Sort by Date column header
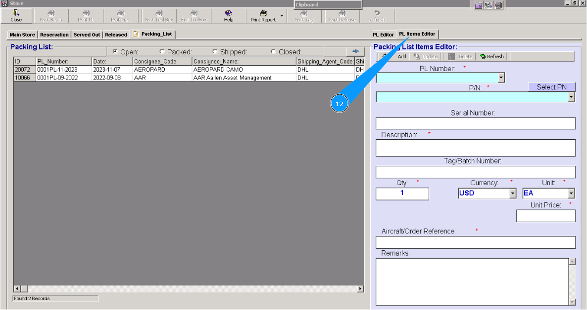 tap(112, 61)
